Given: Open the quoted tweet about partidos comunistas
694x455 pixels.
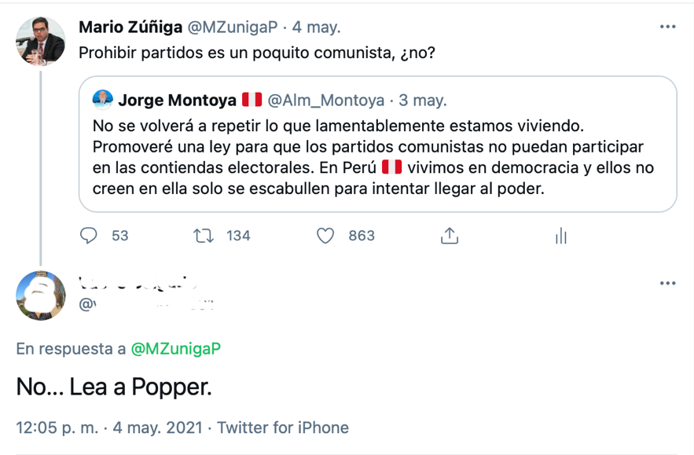Looking at the screenshot, I should (x=377, y=157).
